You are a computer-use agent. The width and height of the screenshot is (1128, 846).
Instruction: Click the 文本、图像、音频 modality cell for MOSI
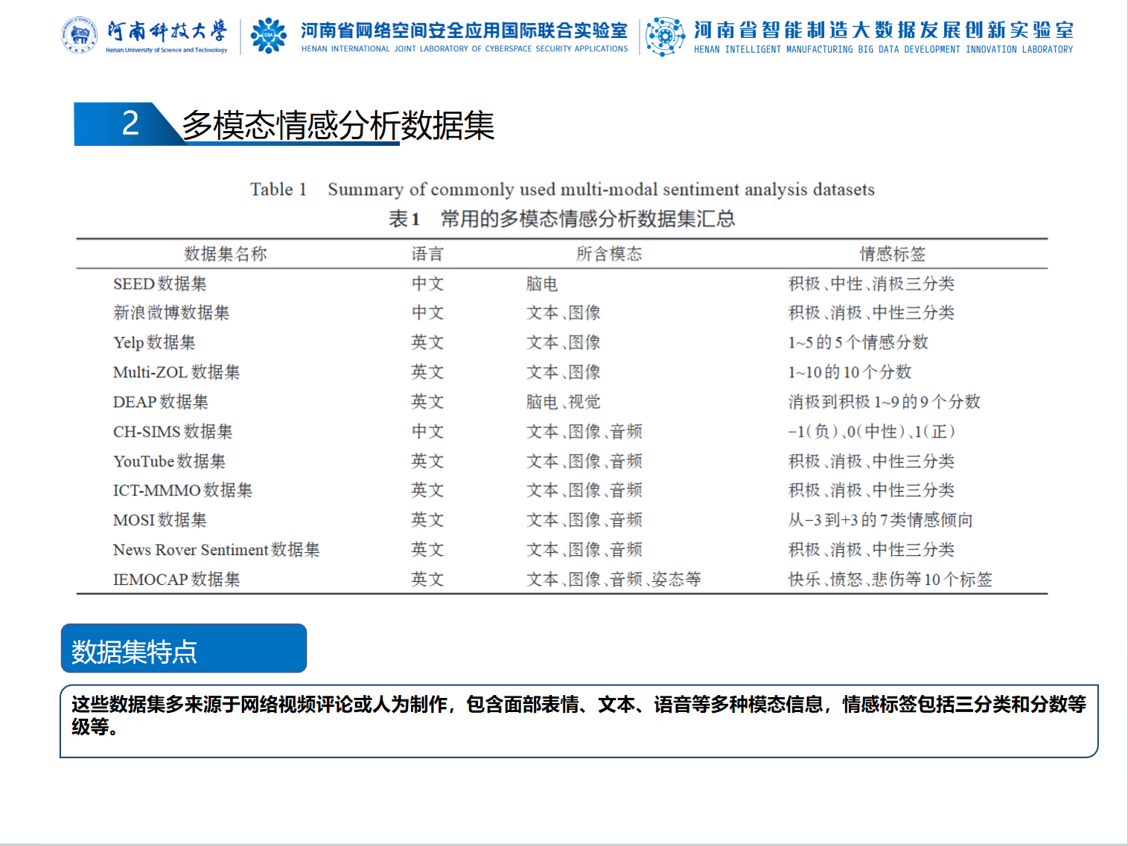point(584,520)
